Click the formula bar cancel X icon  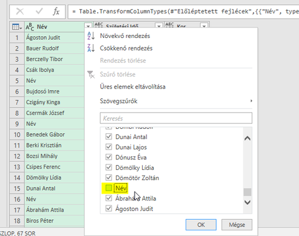pos(20,11)
